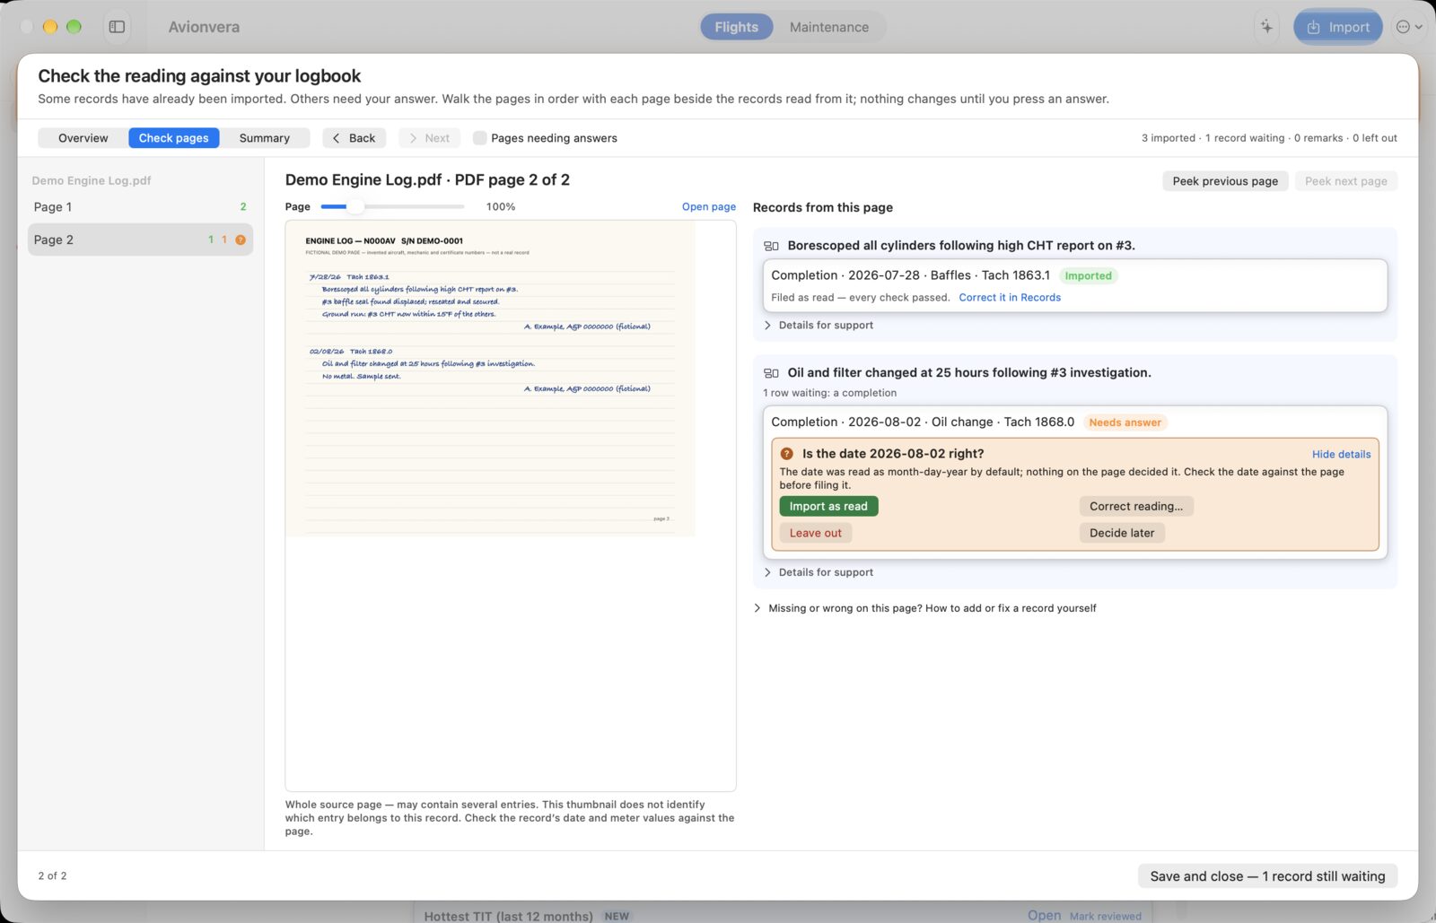Screen dimensions: 1436x923
Task: Peek previous page button
Action: tap(1225, 181)
